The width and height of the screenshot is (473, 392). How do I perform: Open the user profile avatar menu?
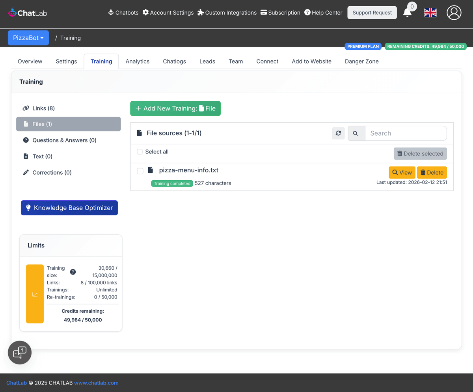[454, 13]
